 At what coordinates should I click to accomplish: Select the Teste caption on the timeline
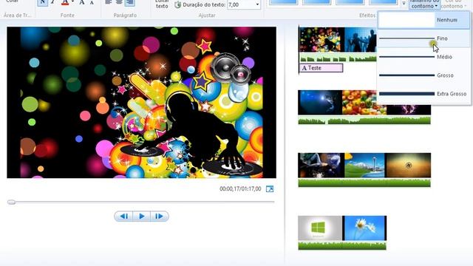point(321,68)
